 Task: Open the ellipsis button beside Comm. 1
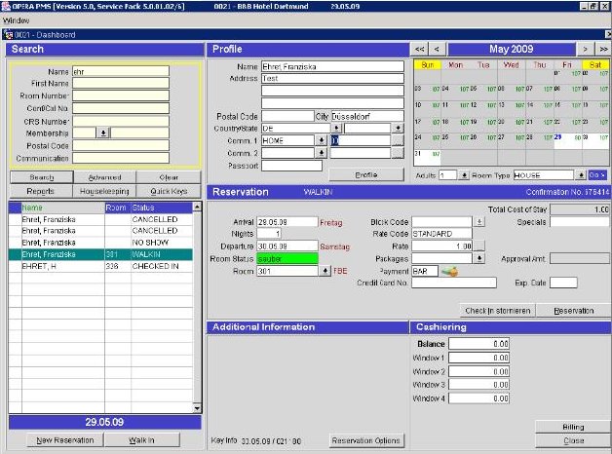click(x=398, y=140)
